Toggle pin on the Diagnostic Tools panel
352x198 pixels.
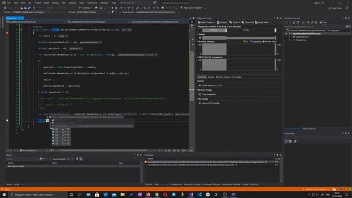(x=277, y=18)
